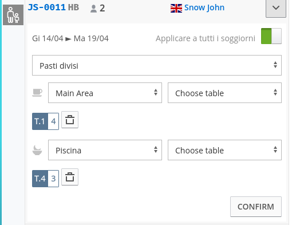
Task: Click the guest count person icon
Action: tap(93, 9)
